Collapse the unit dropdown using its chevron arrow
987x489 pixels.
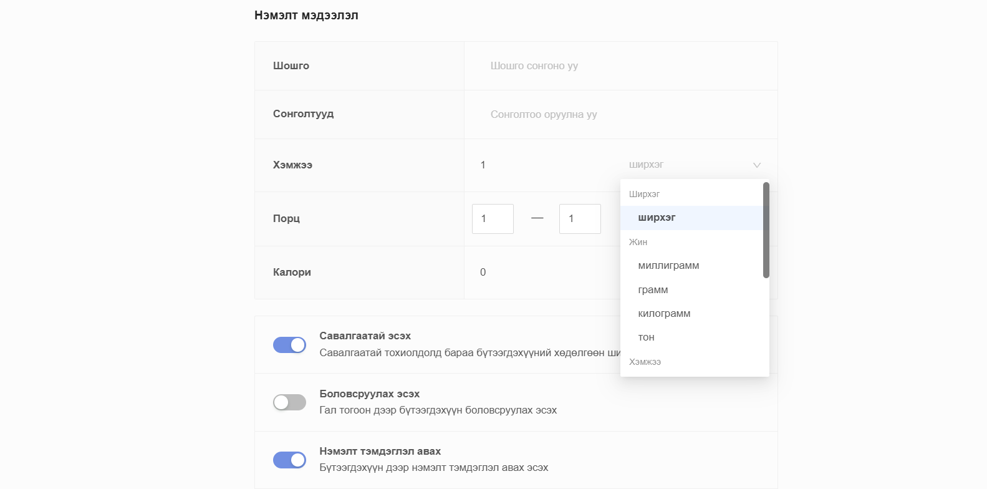pos(756,165)
